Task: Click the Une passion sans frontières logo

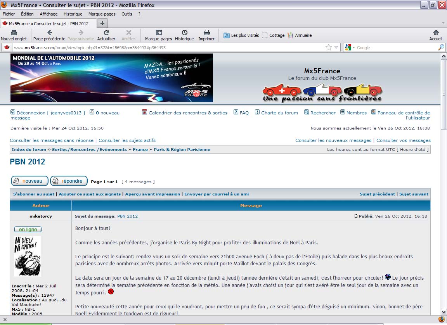Action: [322, 93]
